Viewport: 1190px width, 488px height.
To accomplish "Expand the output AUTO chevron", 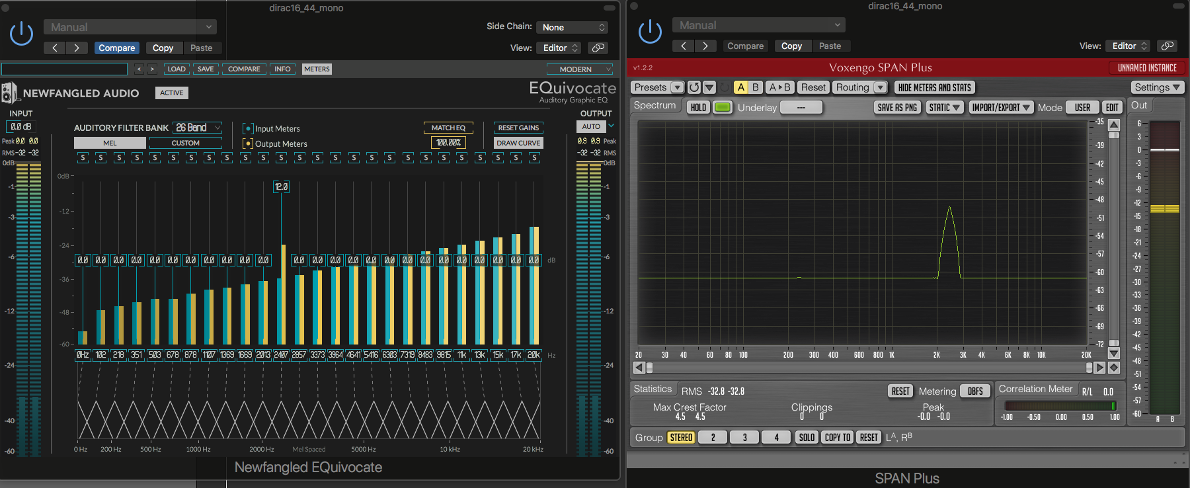I will 611,126.
